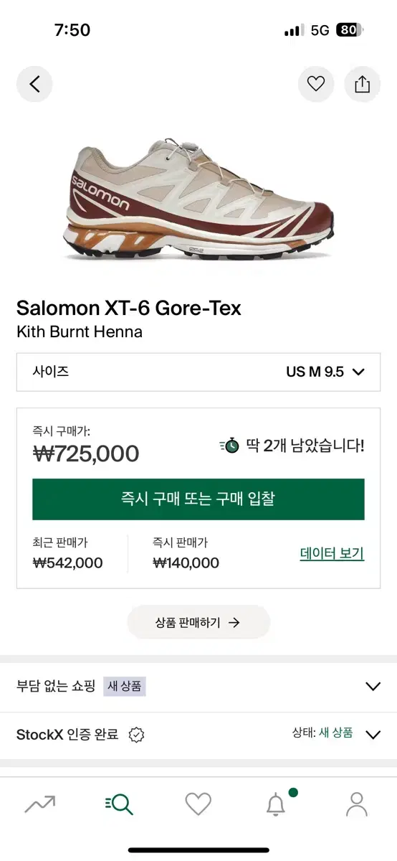Image resolution: width=397 pixels, height=861 pixels.
Task: Click the StockX verified badge icon
Action: (x=136, y=735)
